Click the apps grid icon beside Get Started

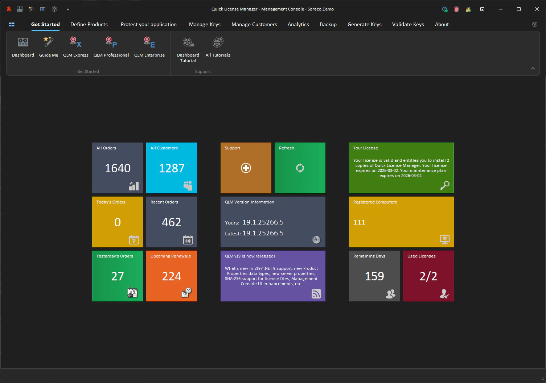pos(12,24)
